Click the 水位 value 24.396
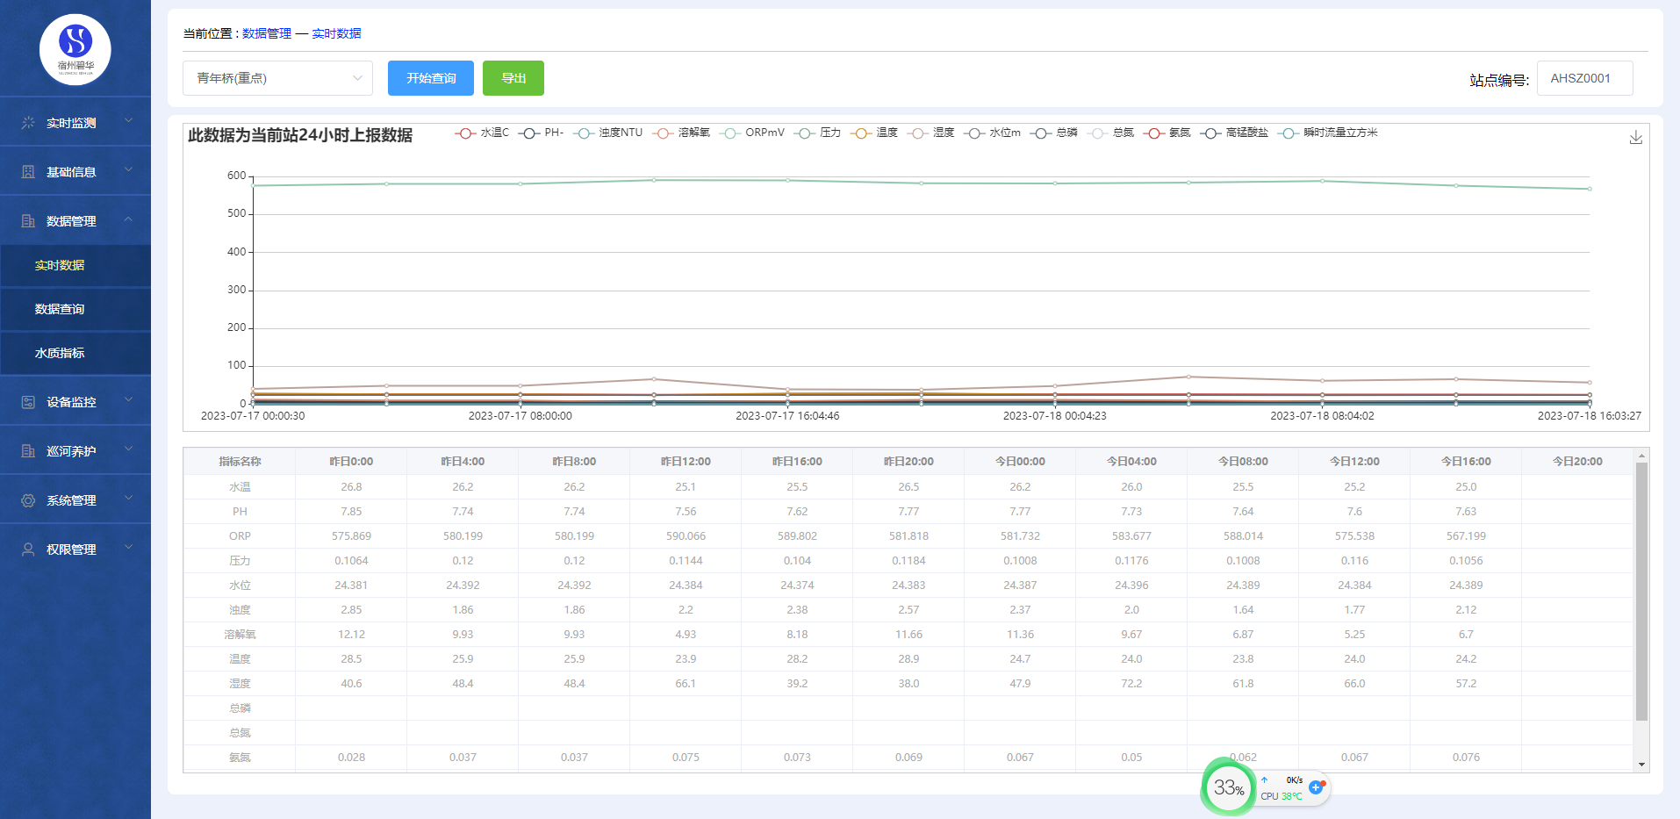 [1131, 586]
